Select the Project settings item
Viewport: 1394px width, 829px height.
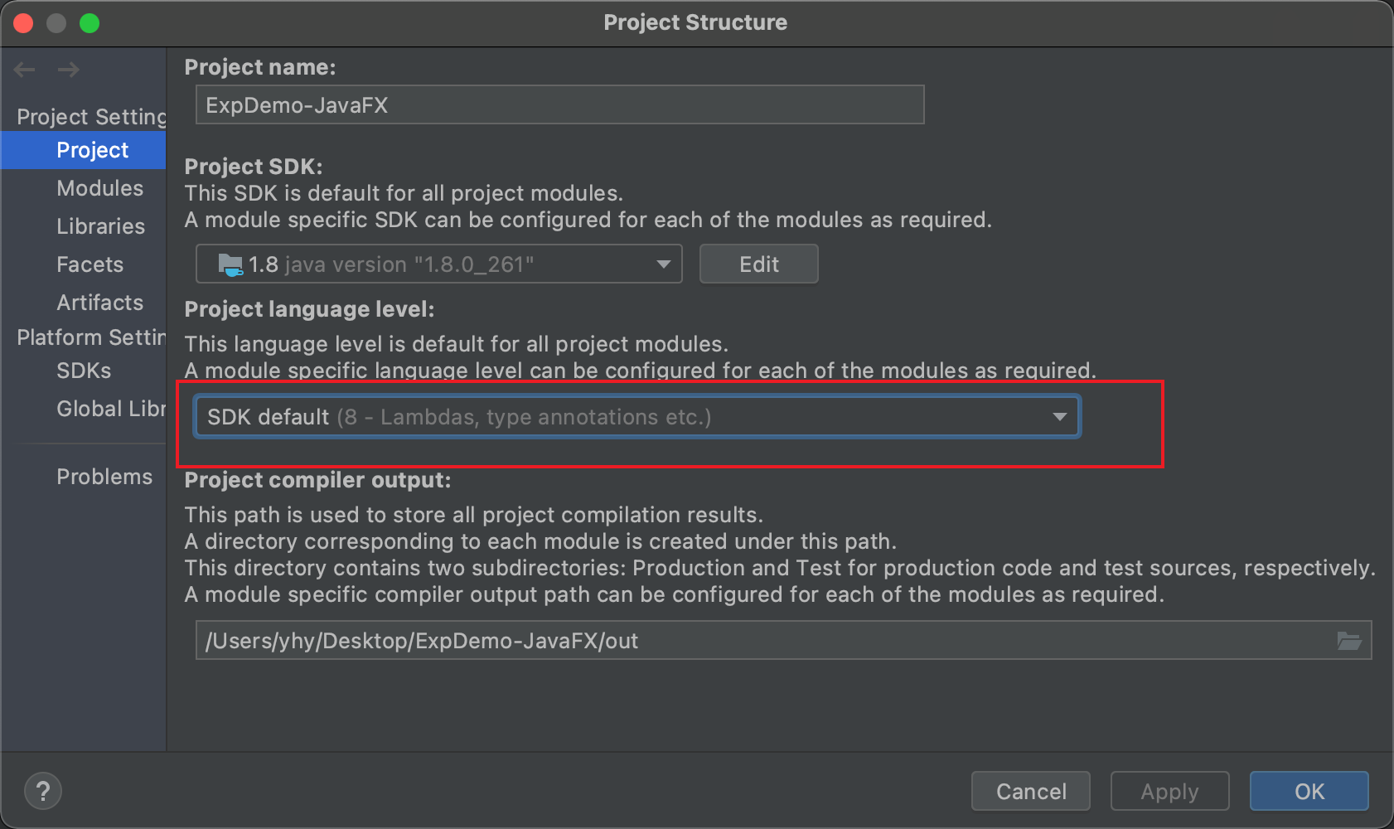coord(92,150)
